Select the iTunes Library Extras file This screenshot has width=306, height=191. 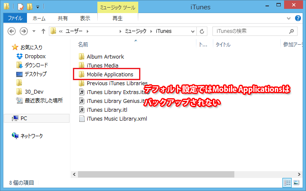point(118,92)
